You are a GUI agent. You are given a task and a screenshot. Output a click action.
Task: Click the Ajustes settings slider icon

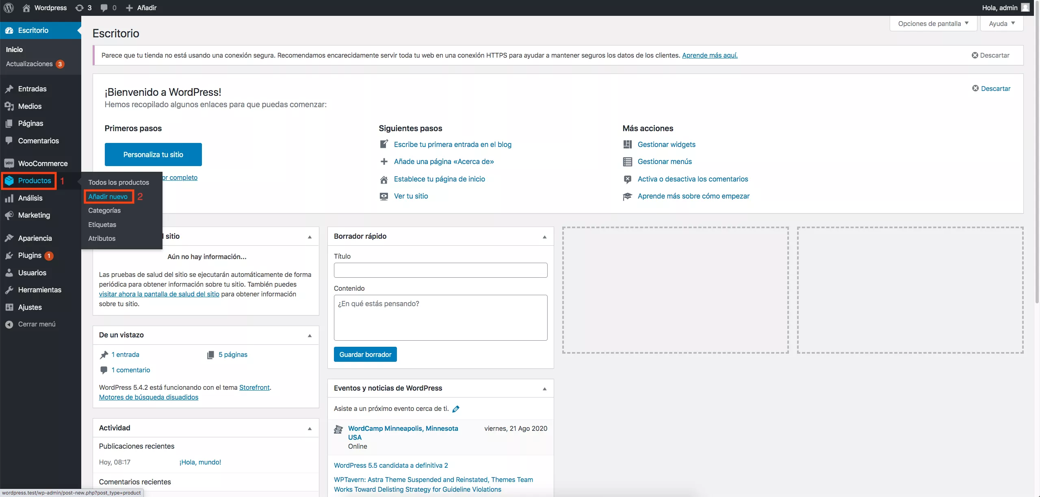[x=9, y=307]
